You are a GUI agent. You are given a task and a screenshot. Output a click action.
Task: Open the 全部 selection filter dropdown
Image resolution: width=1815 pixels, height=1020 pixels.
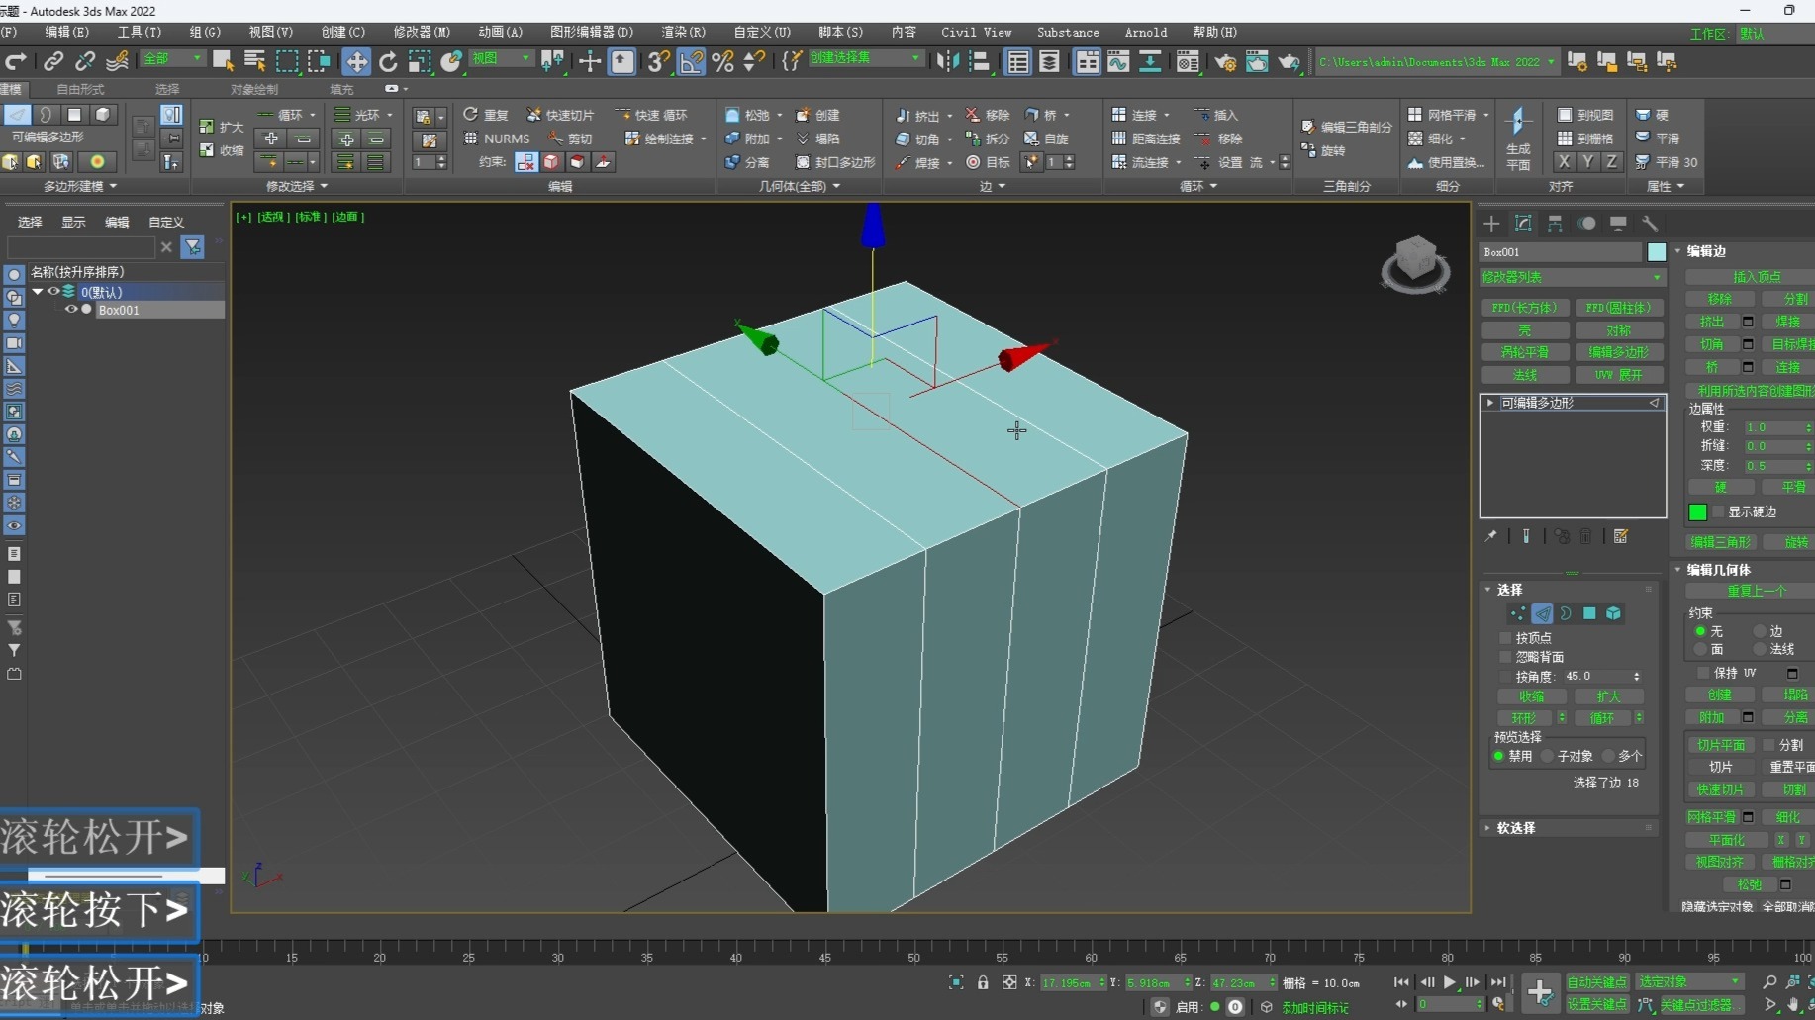click(172, 59)
